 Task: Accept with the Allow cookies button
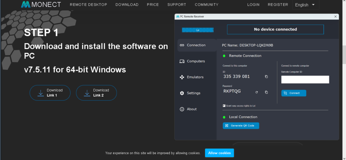219,153
